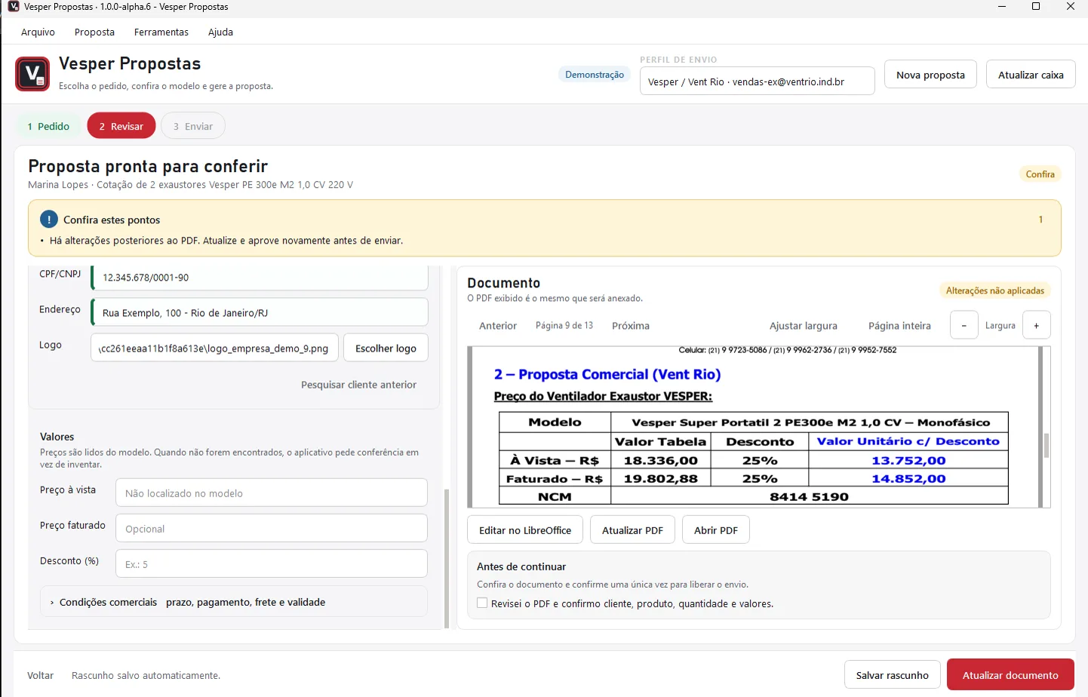Click the PDF preview vertical scrollbar
This screenshot has height=697, width=1088.
[x=1047, y=445]
